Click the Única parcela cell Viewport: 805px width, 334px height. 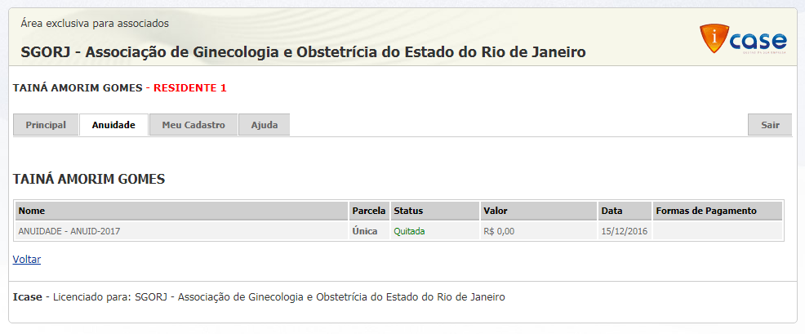pyautogui.click(x=365, y=231)
